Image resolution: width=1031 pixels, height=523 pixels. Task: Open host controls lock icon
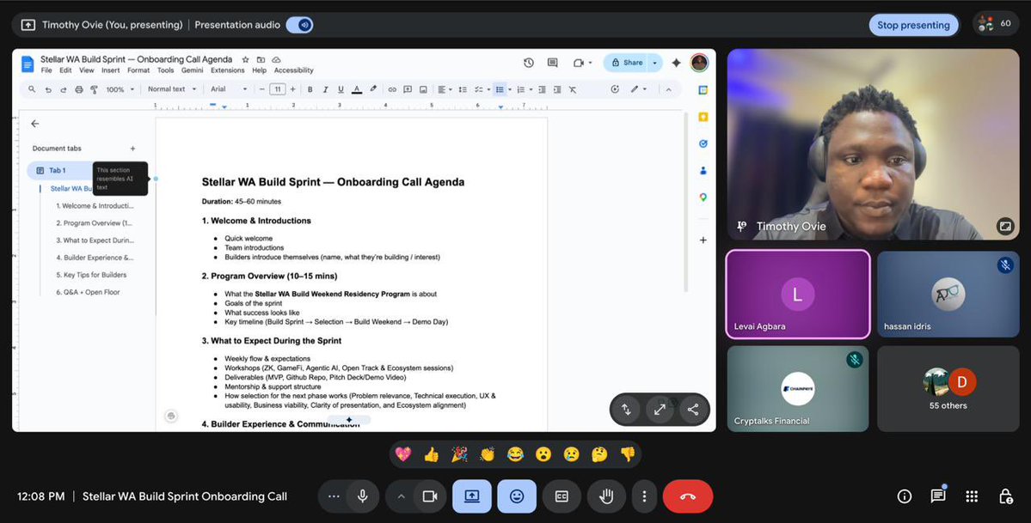tap(1005, 496)
